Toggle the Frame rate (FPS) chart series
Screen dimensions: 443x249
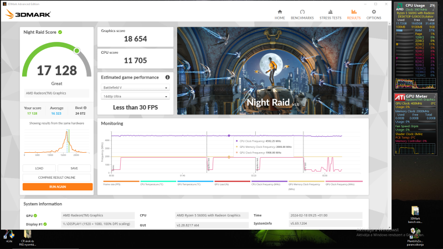121,183
